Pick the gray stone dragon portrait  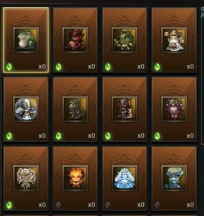coord(75,109)
